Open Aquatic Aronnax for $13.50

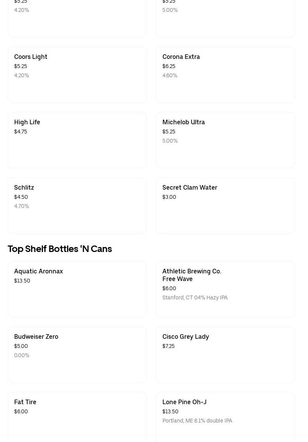pos(77,289)
